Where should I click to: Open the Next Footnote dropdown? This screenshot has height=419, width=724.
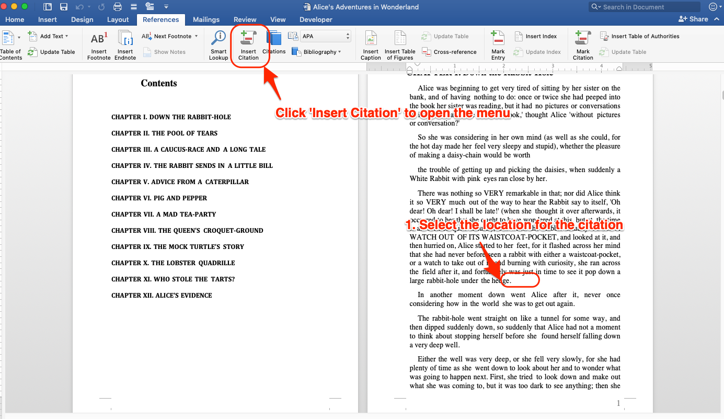click(x=197, y=36)
